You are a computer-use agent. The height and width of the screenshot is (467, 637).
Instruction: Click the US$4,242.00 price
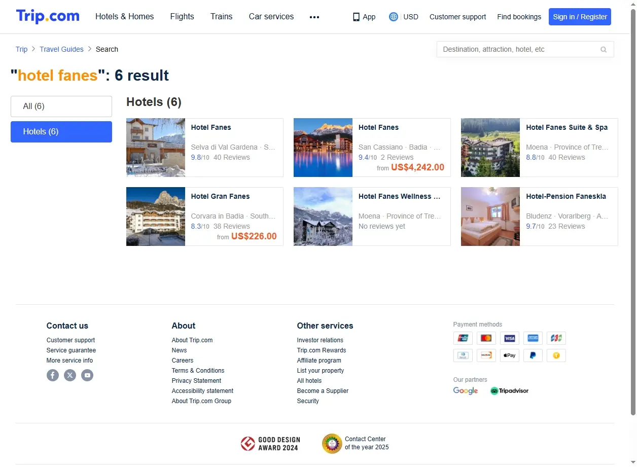417,167
